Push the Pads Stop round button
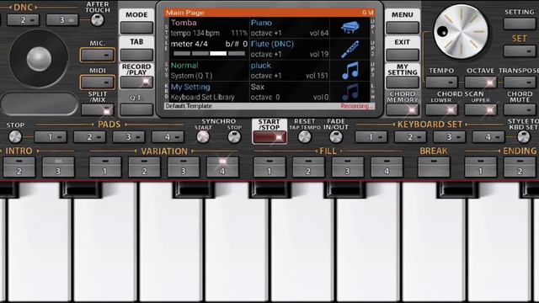The height and width of the screenshot is (303, 539). coord(15,136)
